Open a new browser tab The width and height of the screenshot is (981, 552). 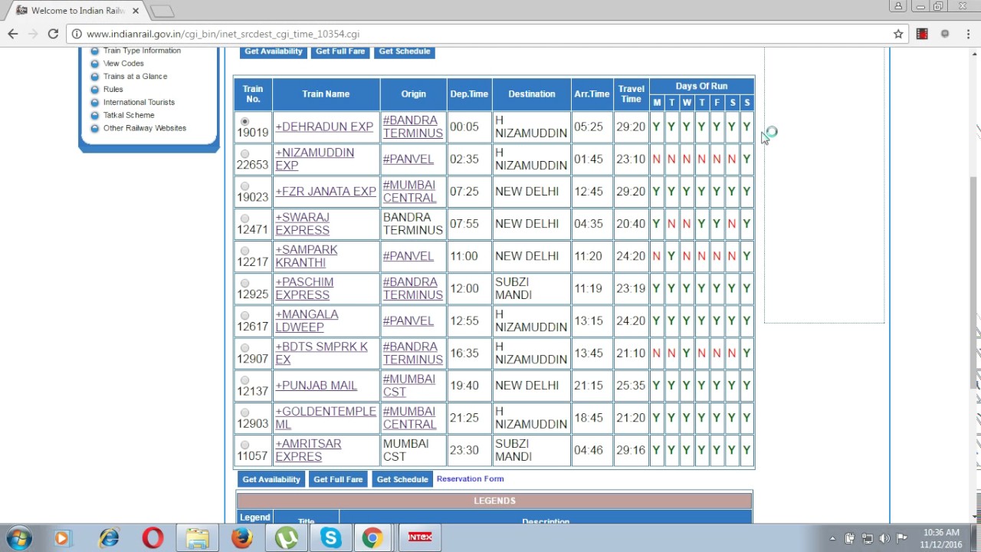click(162, 11)
